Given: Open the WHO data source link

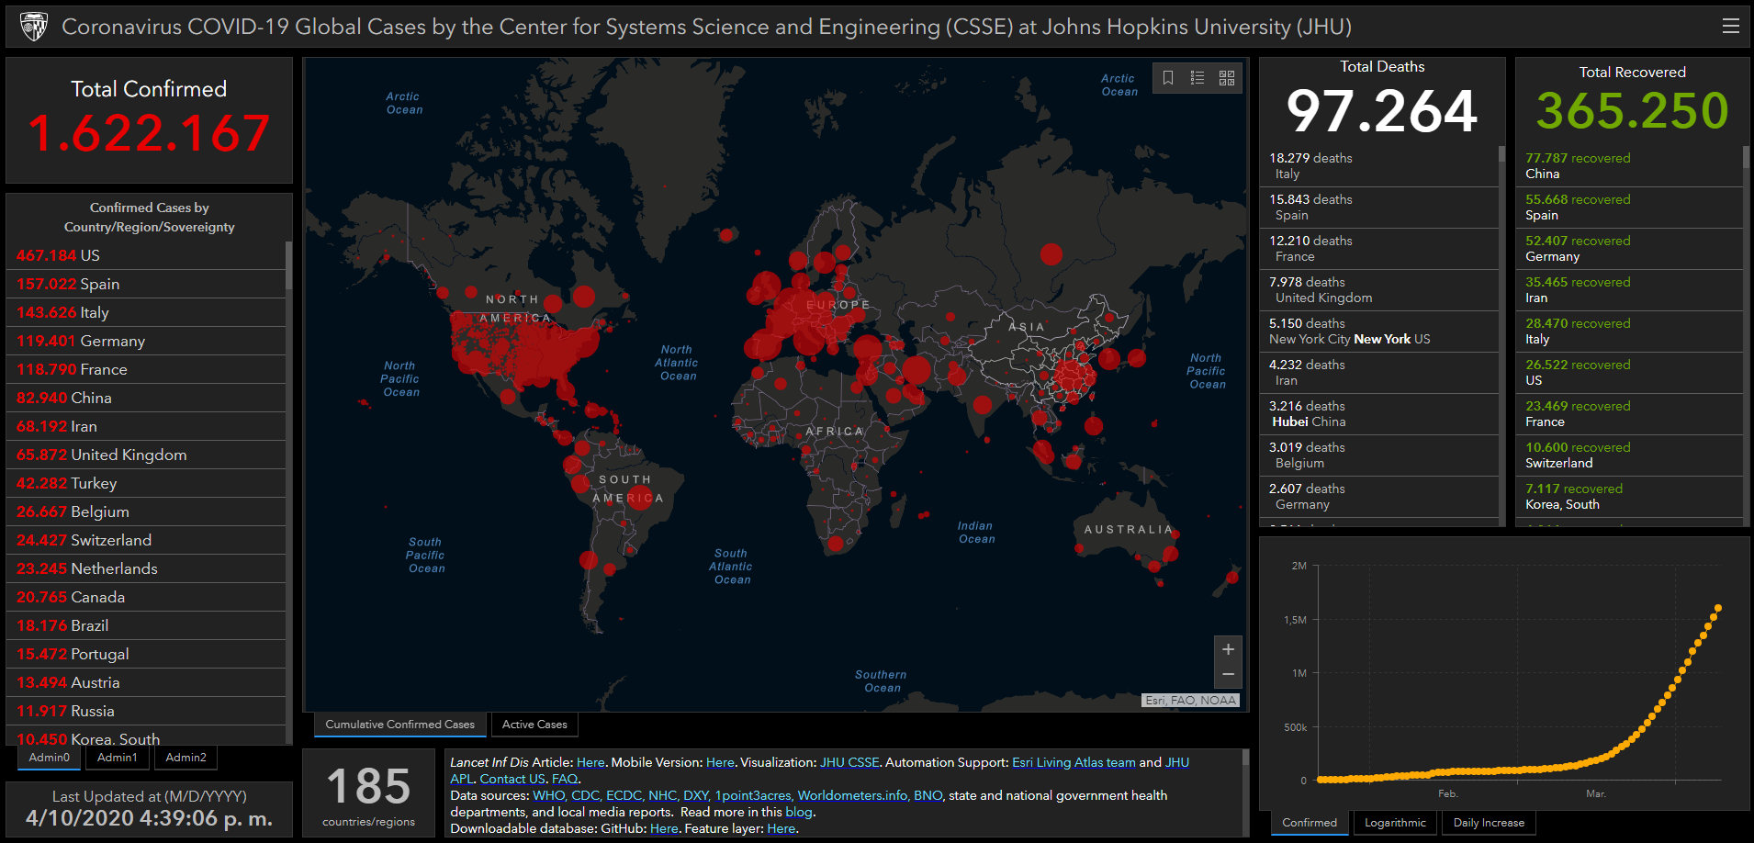Looking at the screenshot, I should pos(549,795).
